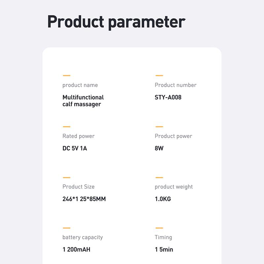
Task: Click the orange dash above "product name"
Action: click(x=66, y=76)
